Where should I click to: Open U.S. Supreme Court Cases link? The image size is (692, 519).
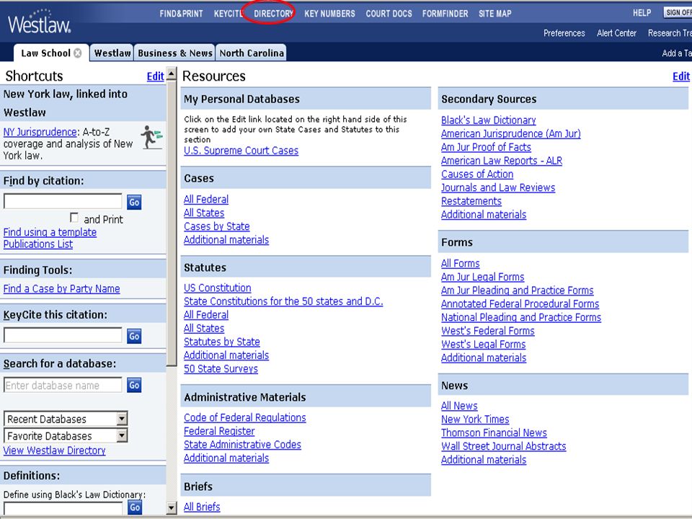[241, 151]
